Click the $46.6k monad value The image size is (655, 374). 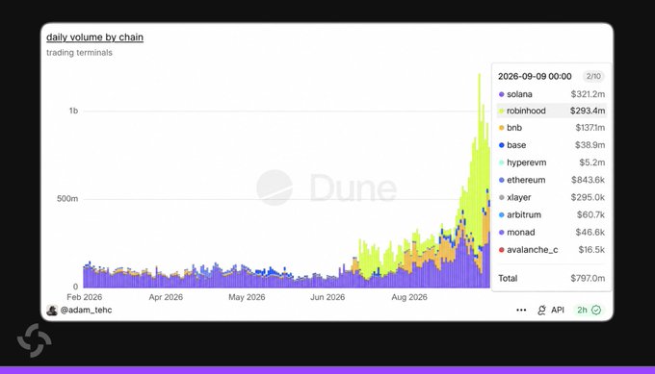(589, 233)
